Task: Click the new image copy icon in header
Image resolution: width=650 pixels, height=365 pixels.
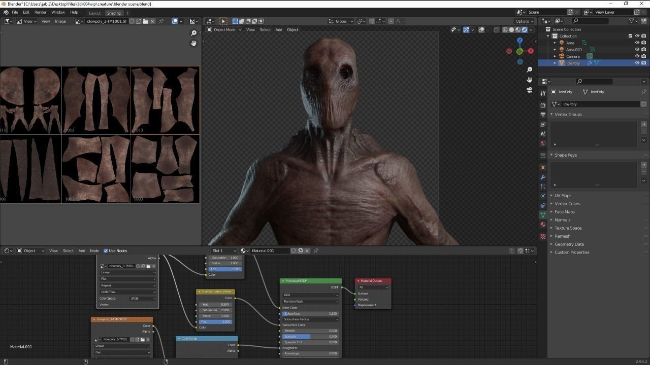Action: click(x=139, y=21)
